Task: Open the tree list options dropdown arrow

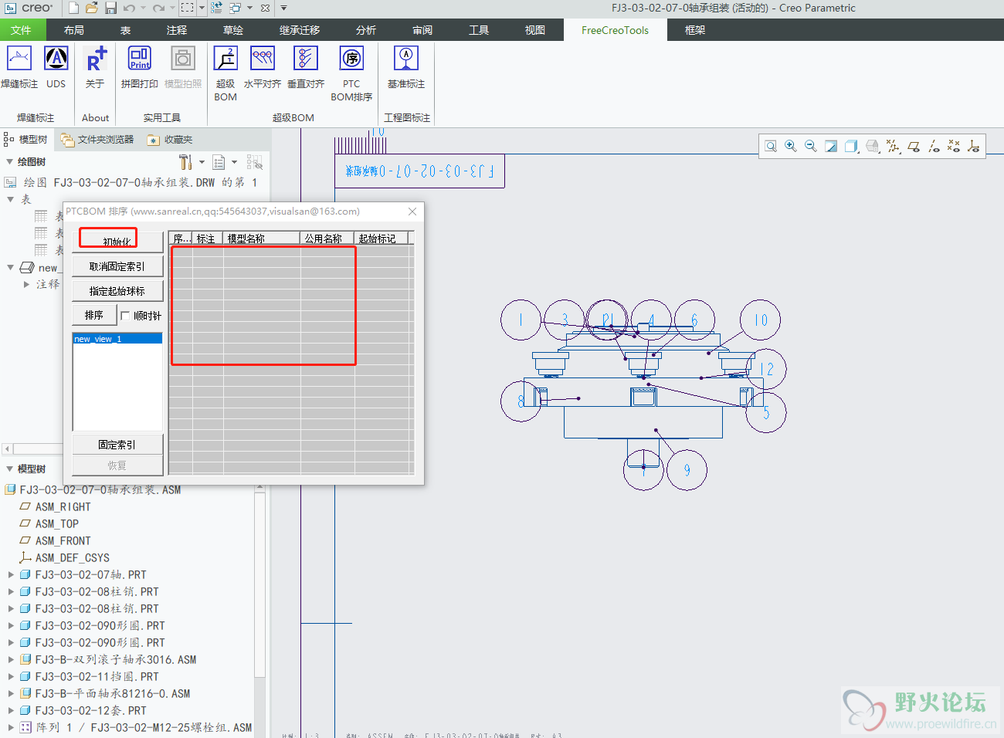Action: pyautogui.click(x=236, y=162)
